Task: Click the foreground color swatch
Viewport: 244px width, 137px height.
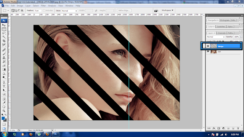Action: [3, 118]
